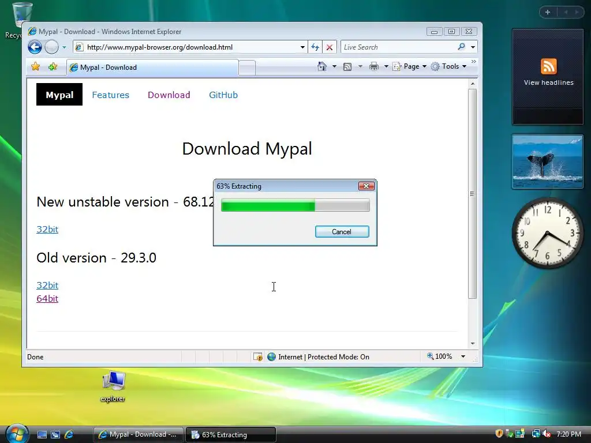Select Mypal - Download taskbar button

pos(138,435)
